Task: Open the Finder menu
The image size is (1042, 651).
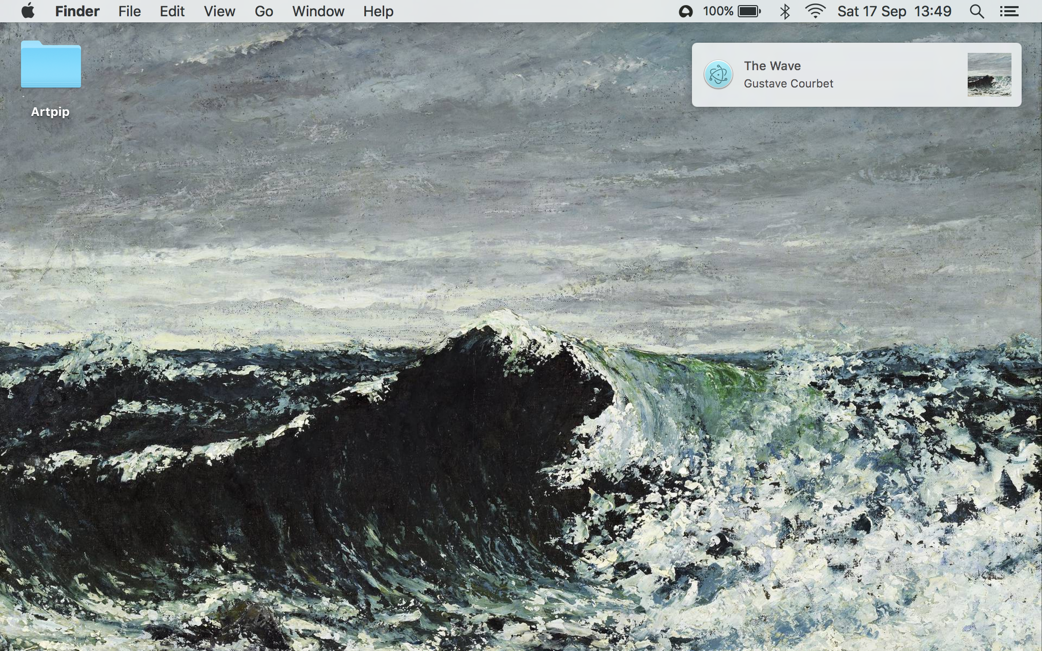Action: coord(77,11)
